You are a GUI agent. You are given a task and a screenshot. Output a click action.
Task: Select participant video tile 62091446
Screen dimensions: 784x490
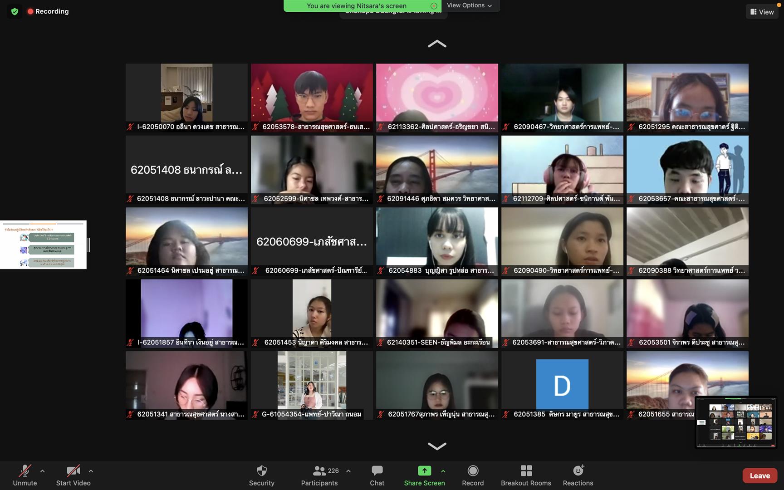pyautogui.click(x=437, y=170)
